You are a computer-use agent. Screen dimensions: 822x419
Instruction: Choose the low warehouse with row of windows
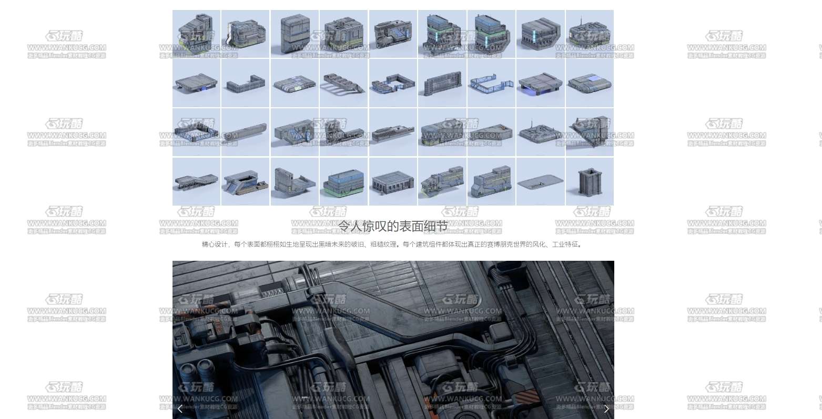[393, 182]
